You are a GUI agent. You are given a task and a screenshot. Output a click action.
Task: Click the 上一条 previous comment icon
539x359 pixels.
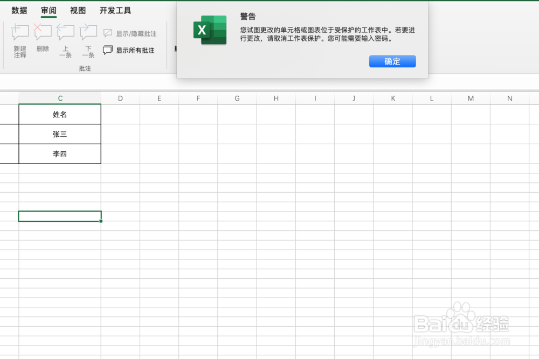[65, 31]
